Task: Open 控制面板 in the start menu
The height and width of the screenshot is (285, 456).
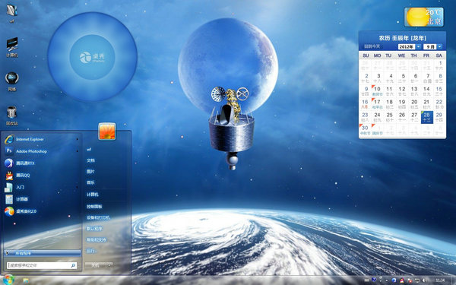Action: point(94,207)
